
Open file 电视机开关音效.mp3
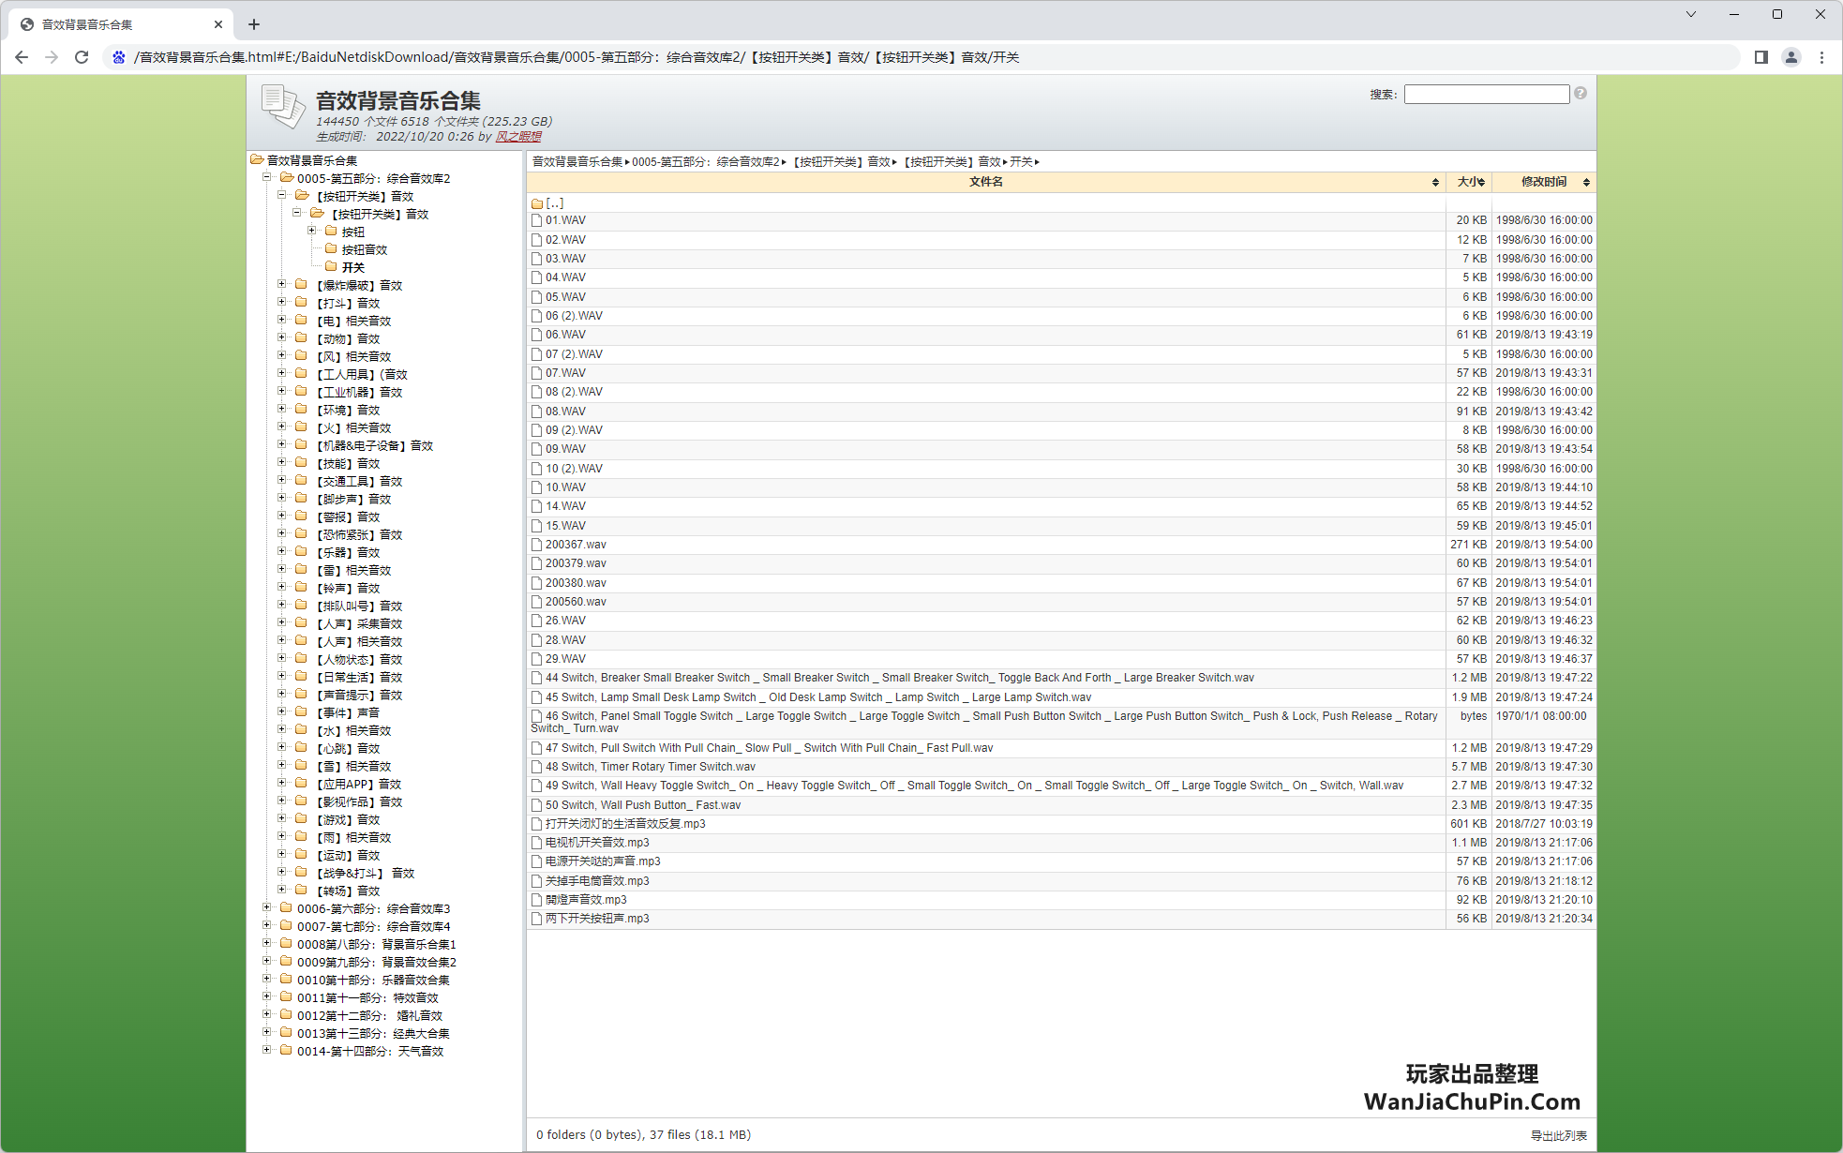tap(597, 843)
